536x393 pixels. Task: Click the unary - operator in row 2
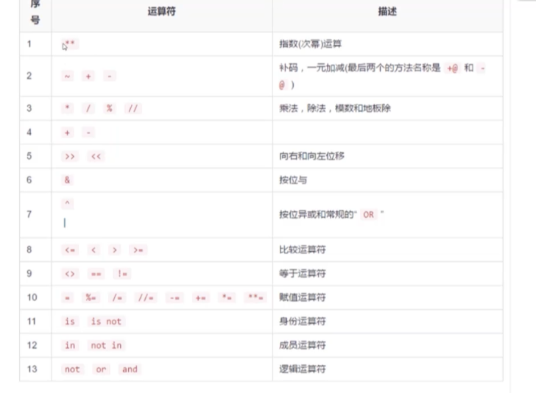coord(110,77)
